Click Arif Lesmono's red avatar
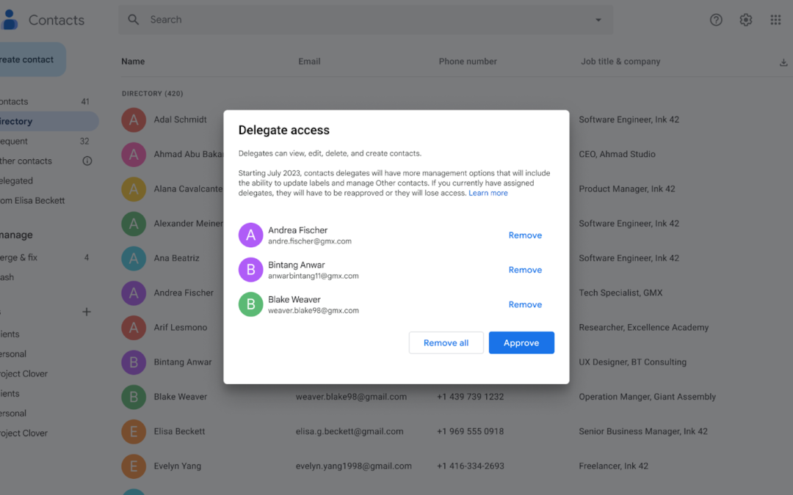The height and width of the screenshot is (495, 793). [x=134, y=327]
